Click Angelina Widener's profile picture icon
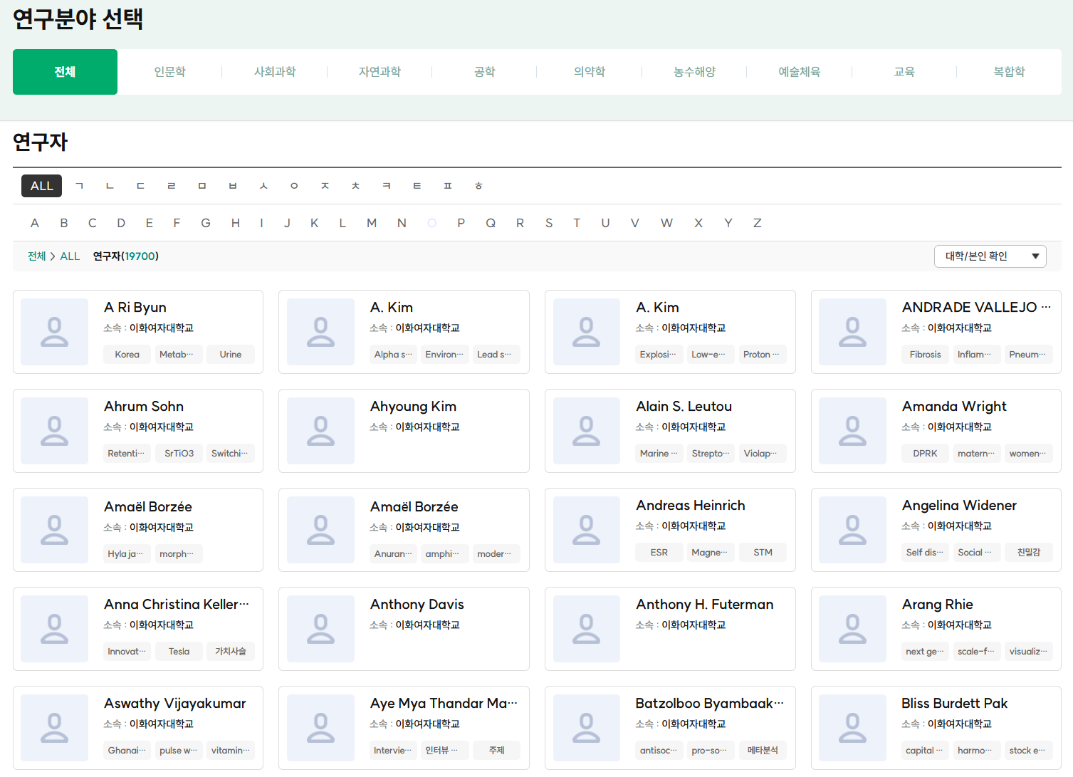1073x777 pixels. pos(852,530)
